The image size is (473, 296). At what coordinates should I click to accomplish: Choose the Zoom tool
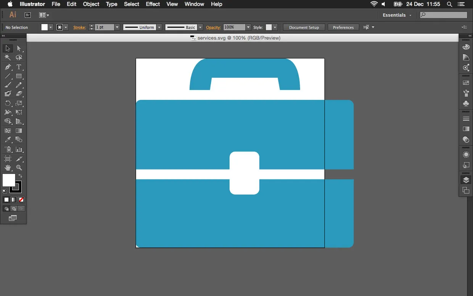(19, 167)
